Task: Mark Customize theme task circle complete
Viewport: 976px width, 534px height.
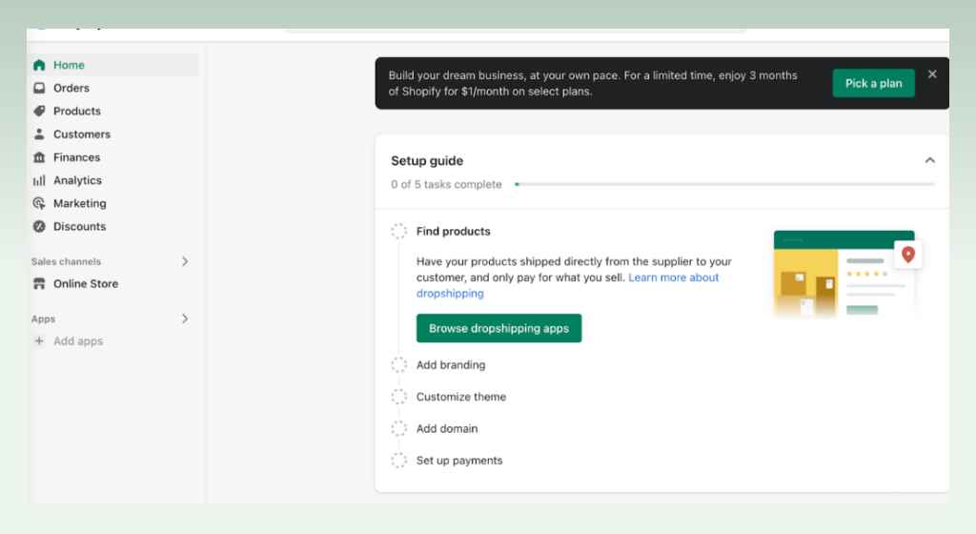Action: click(399, 397)
